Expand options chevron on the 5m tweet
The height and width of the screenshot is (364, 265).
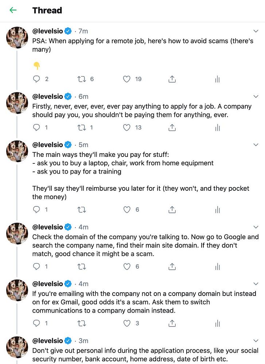click(x=256, y=145)
